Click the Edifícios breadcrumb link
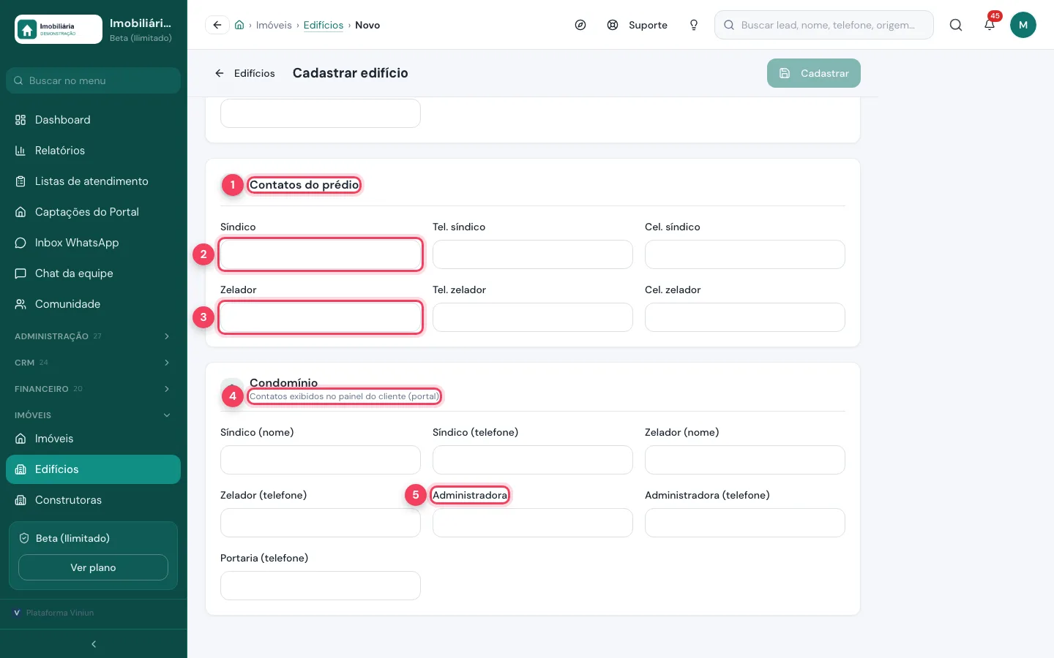 click(x=324, y=25)
